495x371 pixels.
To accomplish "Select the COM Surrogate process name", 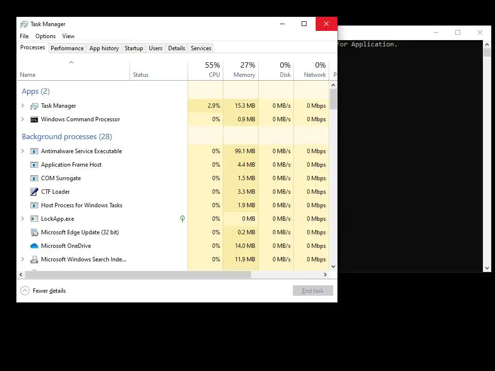I will click(61, 178).
